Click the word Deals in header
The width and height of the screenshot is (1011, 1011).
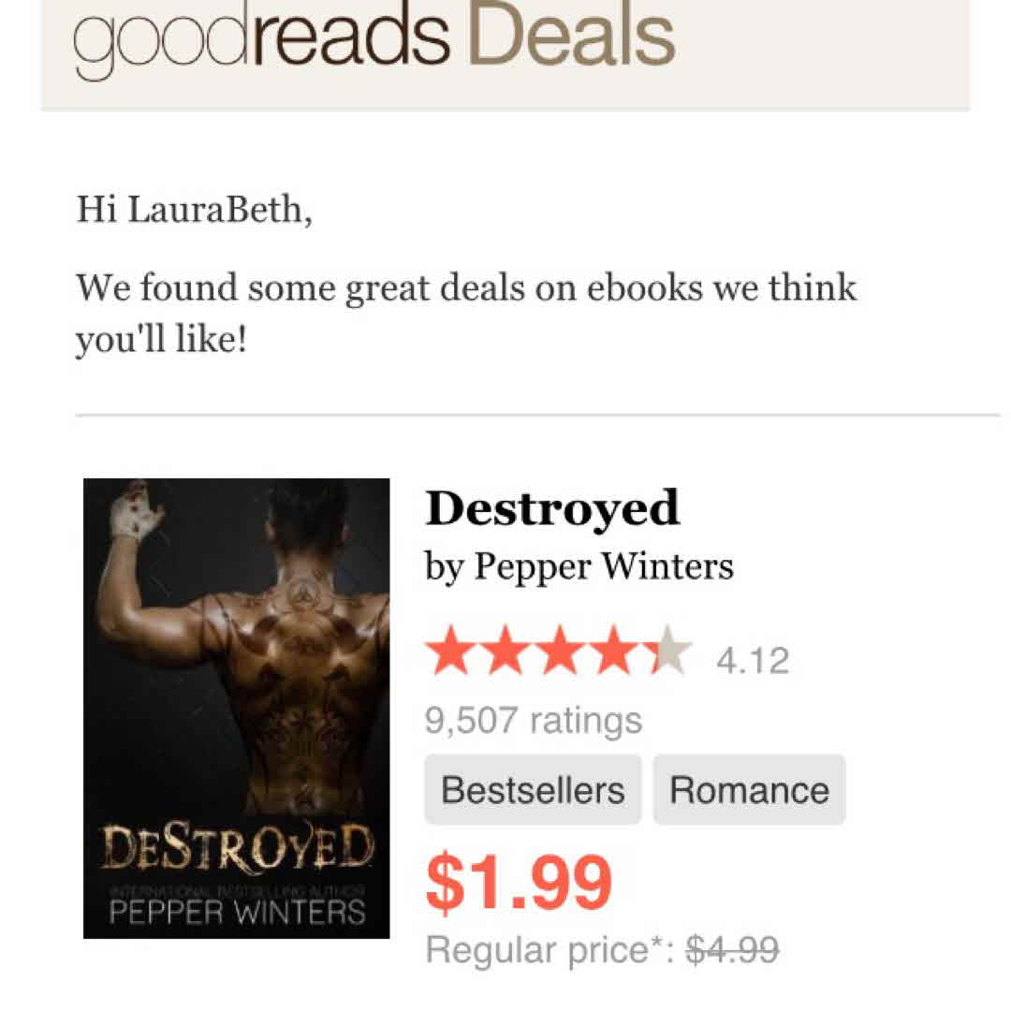573,37
